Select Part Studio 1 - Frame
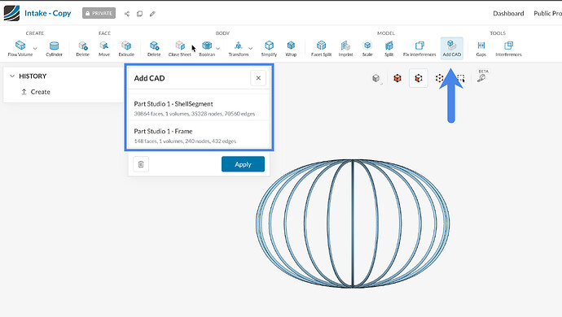Screen dimensions: 562x317 point(199,136)
